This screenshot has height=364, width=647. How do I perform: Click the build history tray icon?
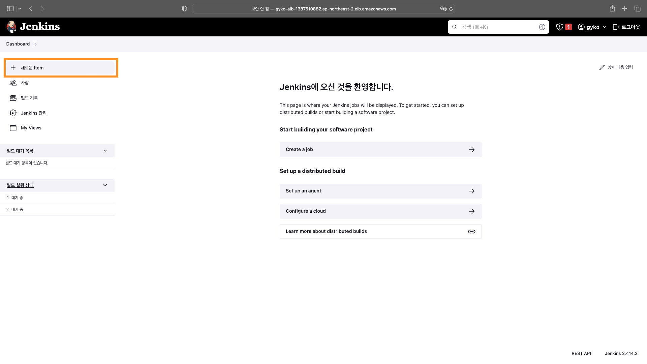pos(13,98)
